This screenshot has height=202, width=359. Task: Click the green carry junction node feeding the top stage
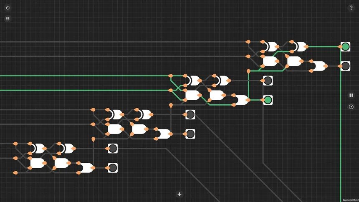coord(248,71)
